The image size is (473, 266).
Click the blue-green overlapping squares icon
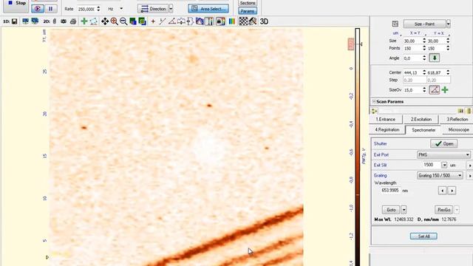pos(133,21)
